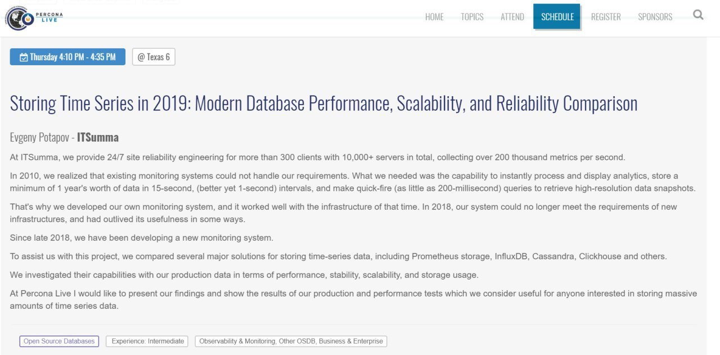Screen dimensions: 720x355
Task: Open the ATTEND menu item
Action: 512,17
